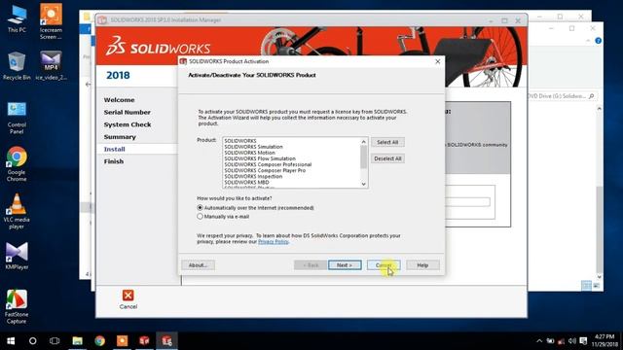Click the red Cancel X installer icon
623x350 pixels.
click(128, 296)
